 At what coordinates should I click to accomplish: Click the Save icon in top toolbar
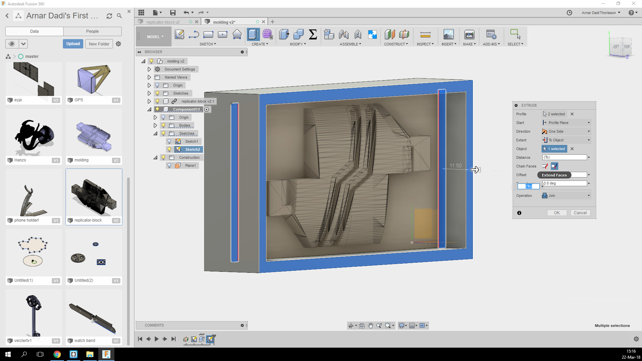point(173,13)
